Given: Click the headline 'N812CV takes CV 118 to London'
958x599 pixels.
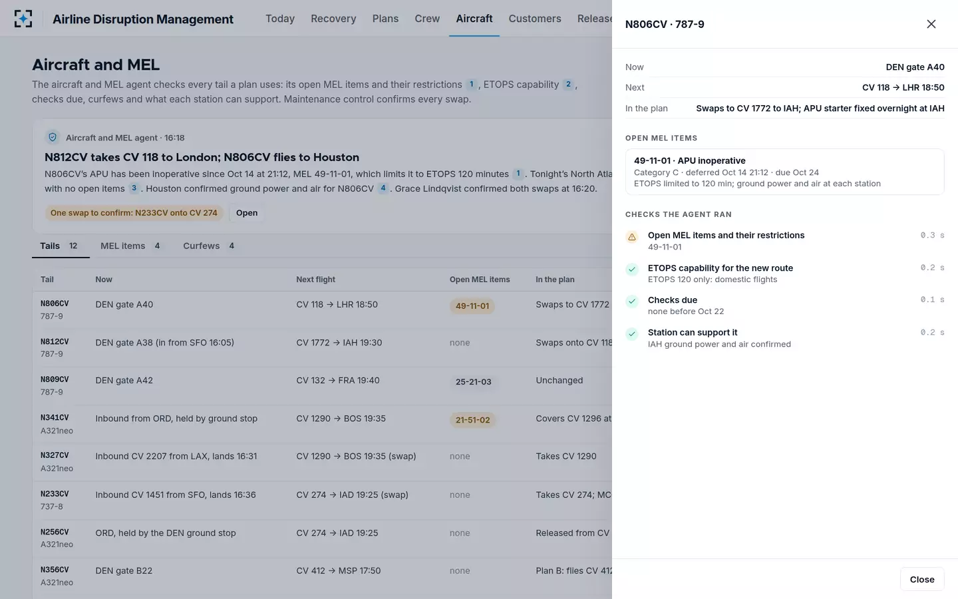Looking at the screenshot, I should (202, 157).
